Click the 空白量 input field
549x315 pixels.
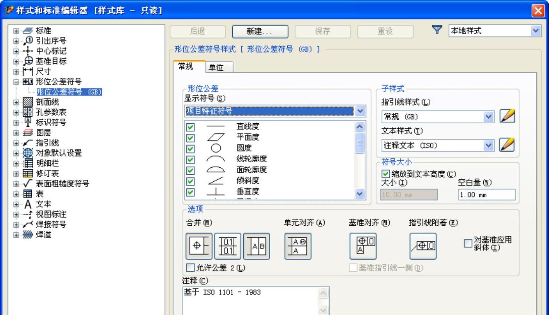486,195
